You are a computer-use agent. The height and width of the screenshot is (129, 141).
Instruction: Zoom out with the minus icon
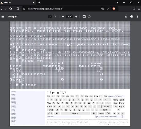point(63,17)
